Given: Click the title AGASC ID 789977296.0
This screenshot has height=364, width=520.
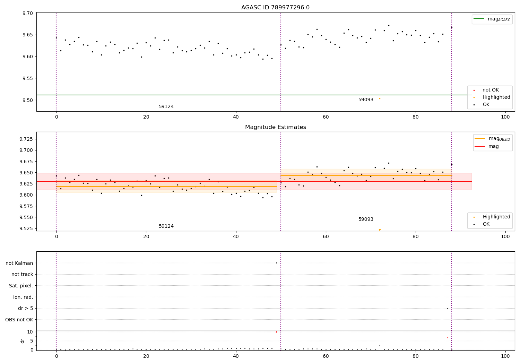Looking at the screenshot, I should [x=275, y=8].
